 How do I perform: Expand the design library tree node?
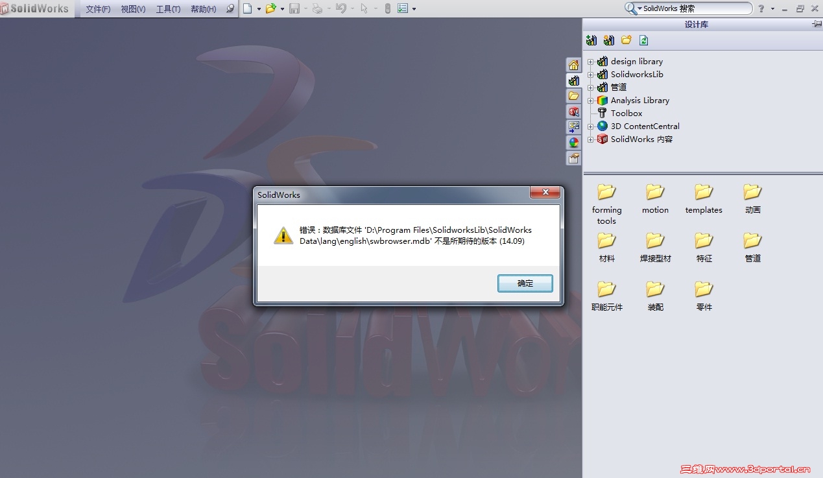pyautogui.click(x=591, y=62)
